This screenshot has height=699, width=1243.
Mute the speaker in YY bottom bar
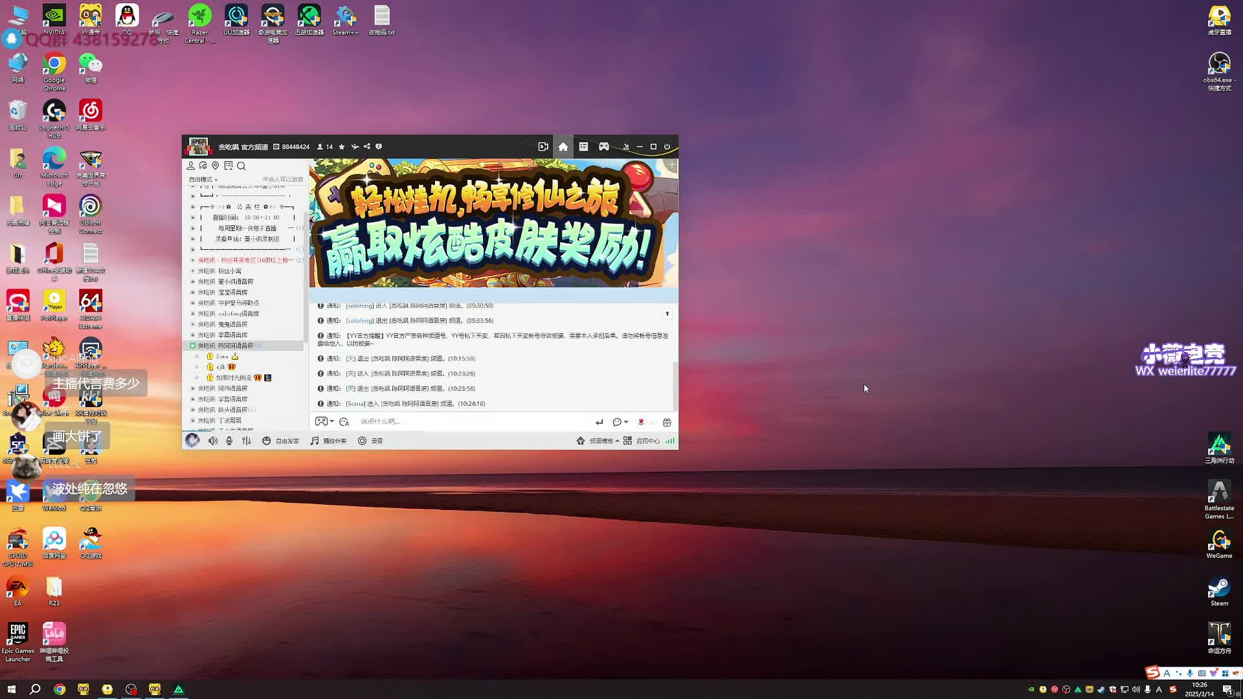click(x=213, y=441)
